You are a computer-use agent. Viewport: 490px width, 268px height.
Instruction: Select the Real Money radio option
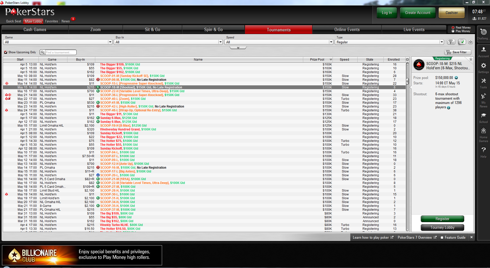[453, 28]
